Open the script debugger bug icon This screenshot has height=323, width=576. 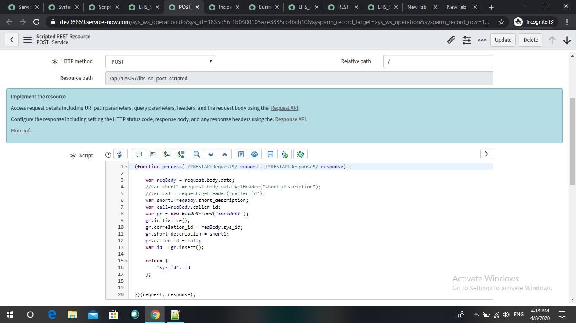click(x=300, y=154)
